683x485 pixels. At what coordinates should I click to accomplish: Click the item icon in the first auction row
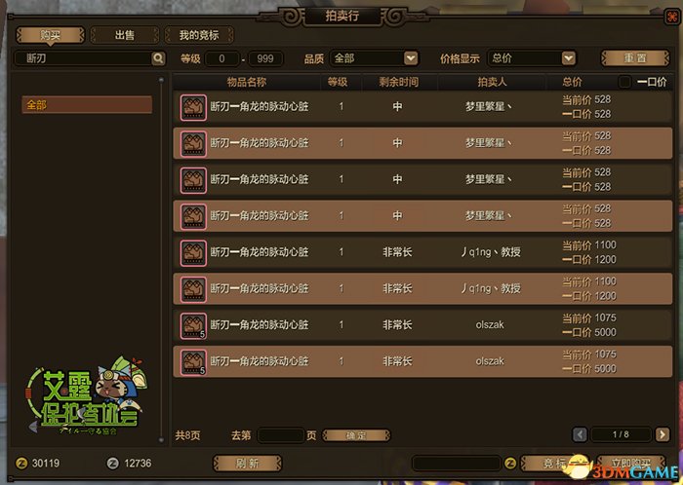tap(193, 107)
